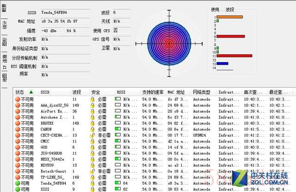Screen dimensions: 296x192
Task: Click the lock icon in AirPort row
Action: (x=92, y=111)
